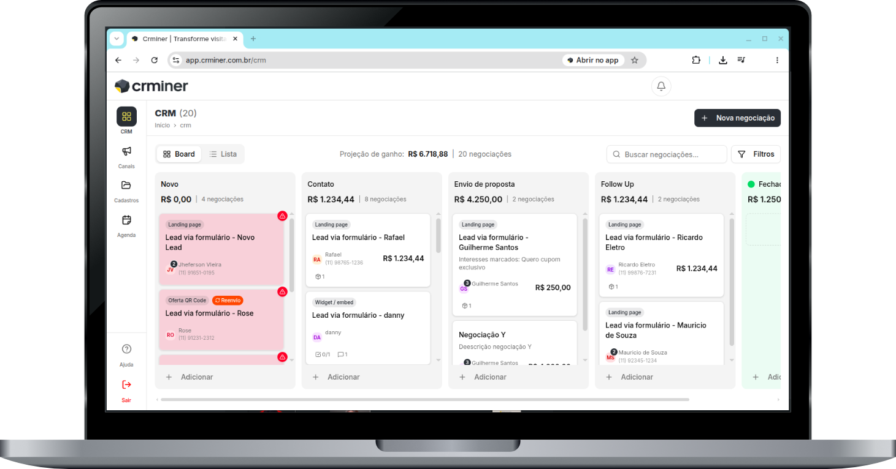
Task: Click the crminer logo
Action: coord(151,86)
